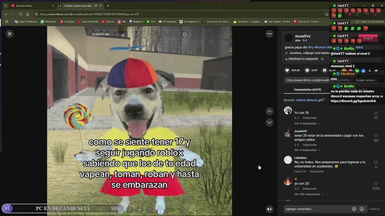Click the search magnifier icon

point(185,34)
